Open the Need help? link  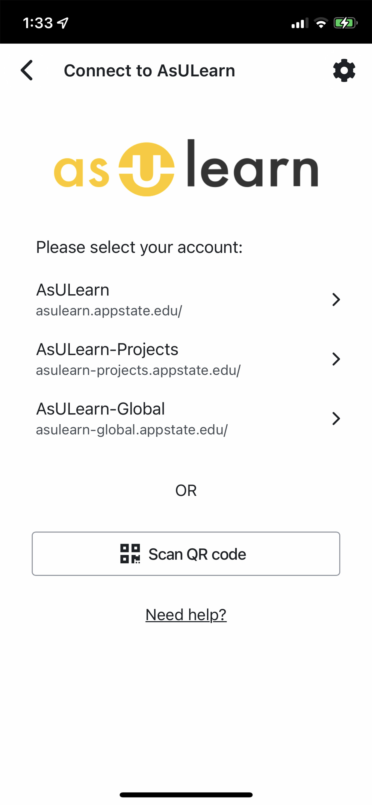(x=186, y=615)
